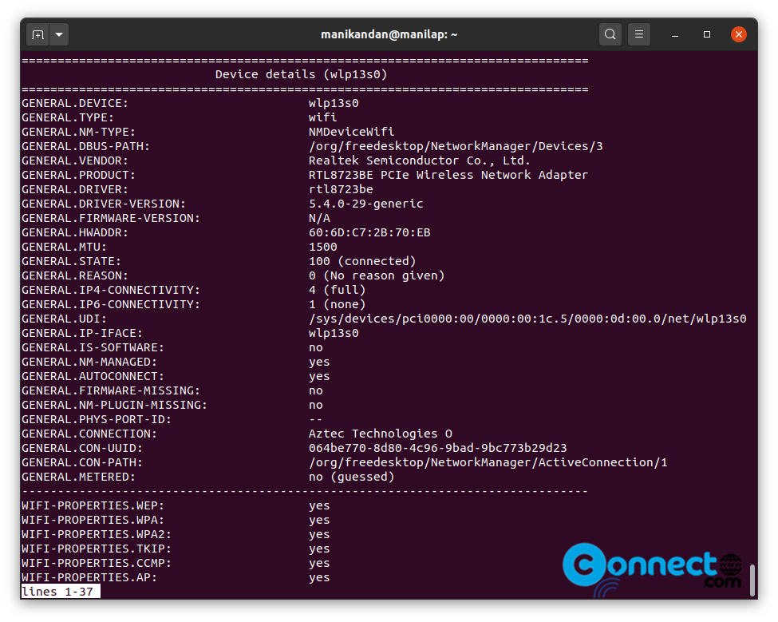Viewport: 778px width, 622px height.
Task: Expand the new tab dropdown arrow
Action: (59, 35)
